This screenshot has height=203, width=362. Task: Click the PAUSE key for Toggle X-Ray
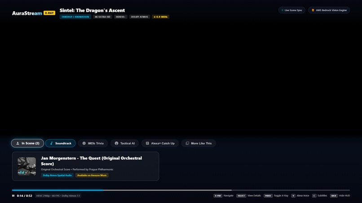(268, 196)
